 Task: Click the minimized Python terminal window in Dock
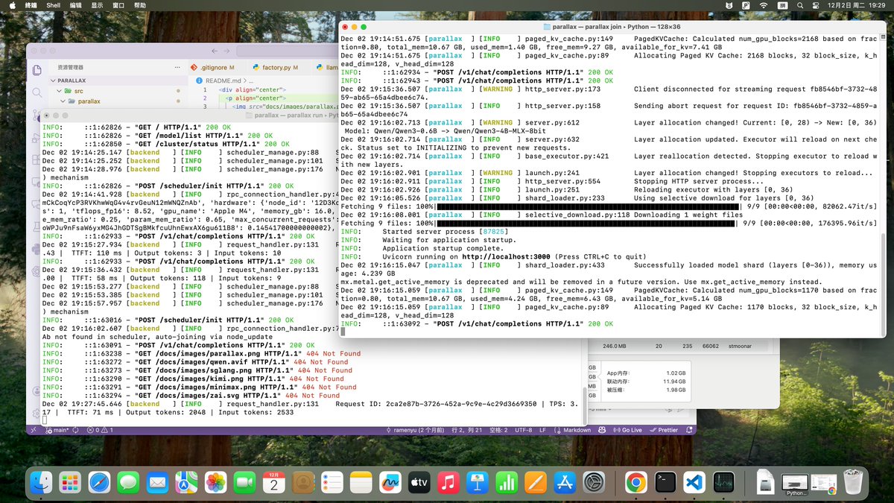(795, 484)
